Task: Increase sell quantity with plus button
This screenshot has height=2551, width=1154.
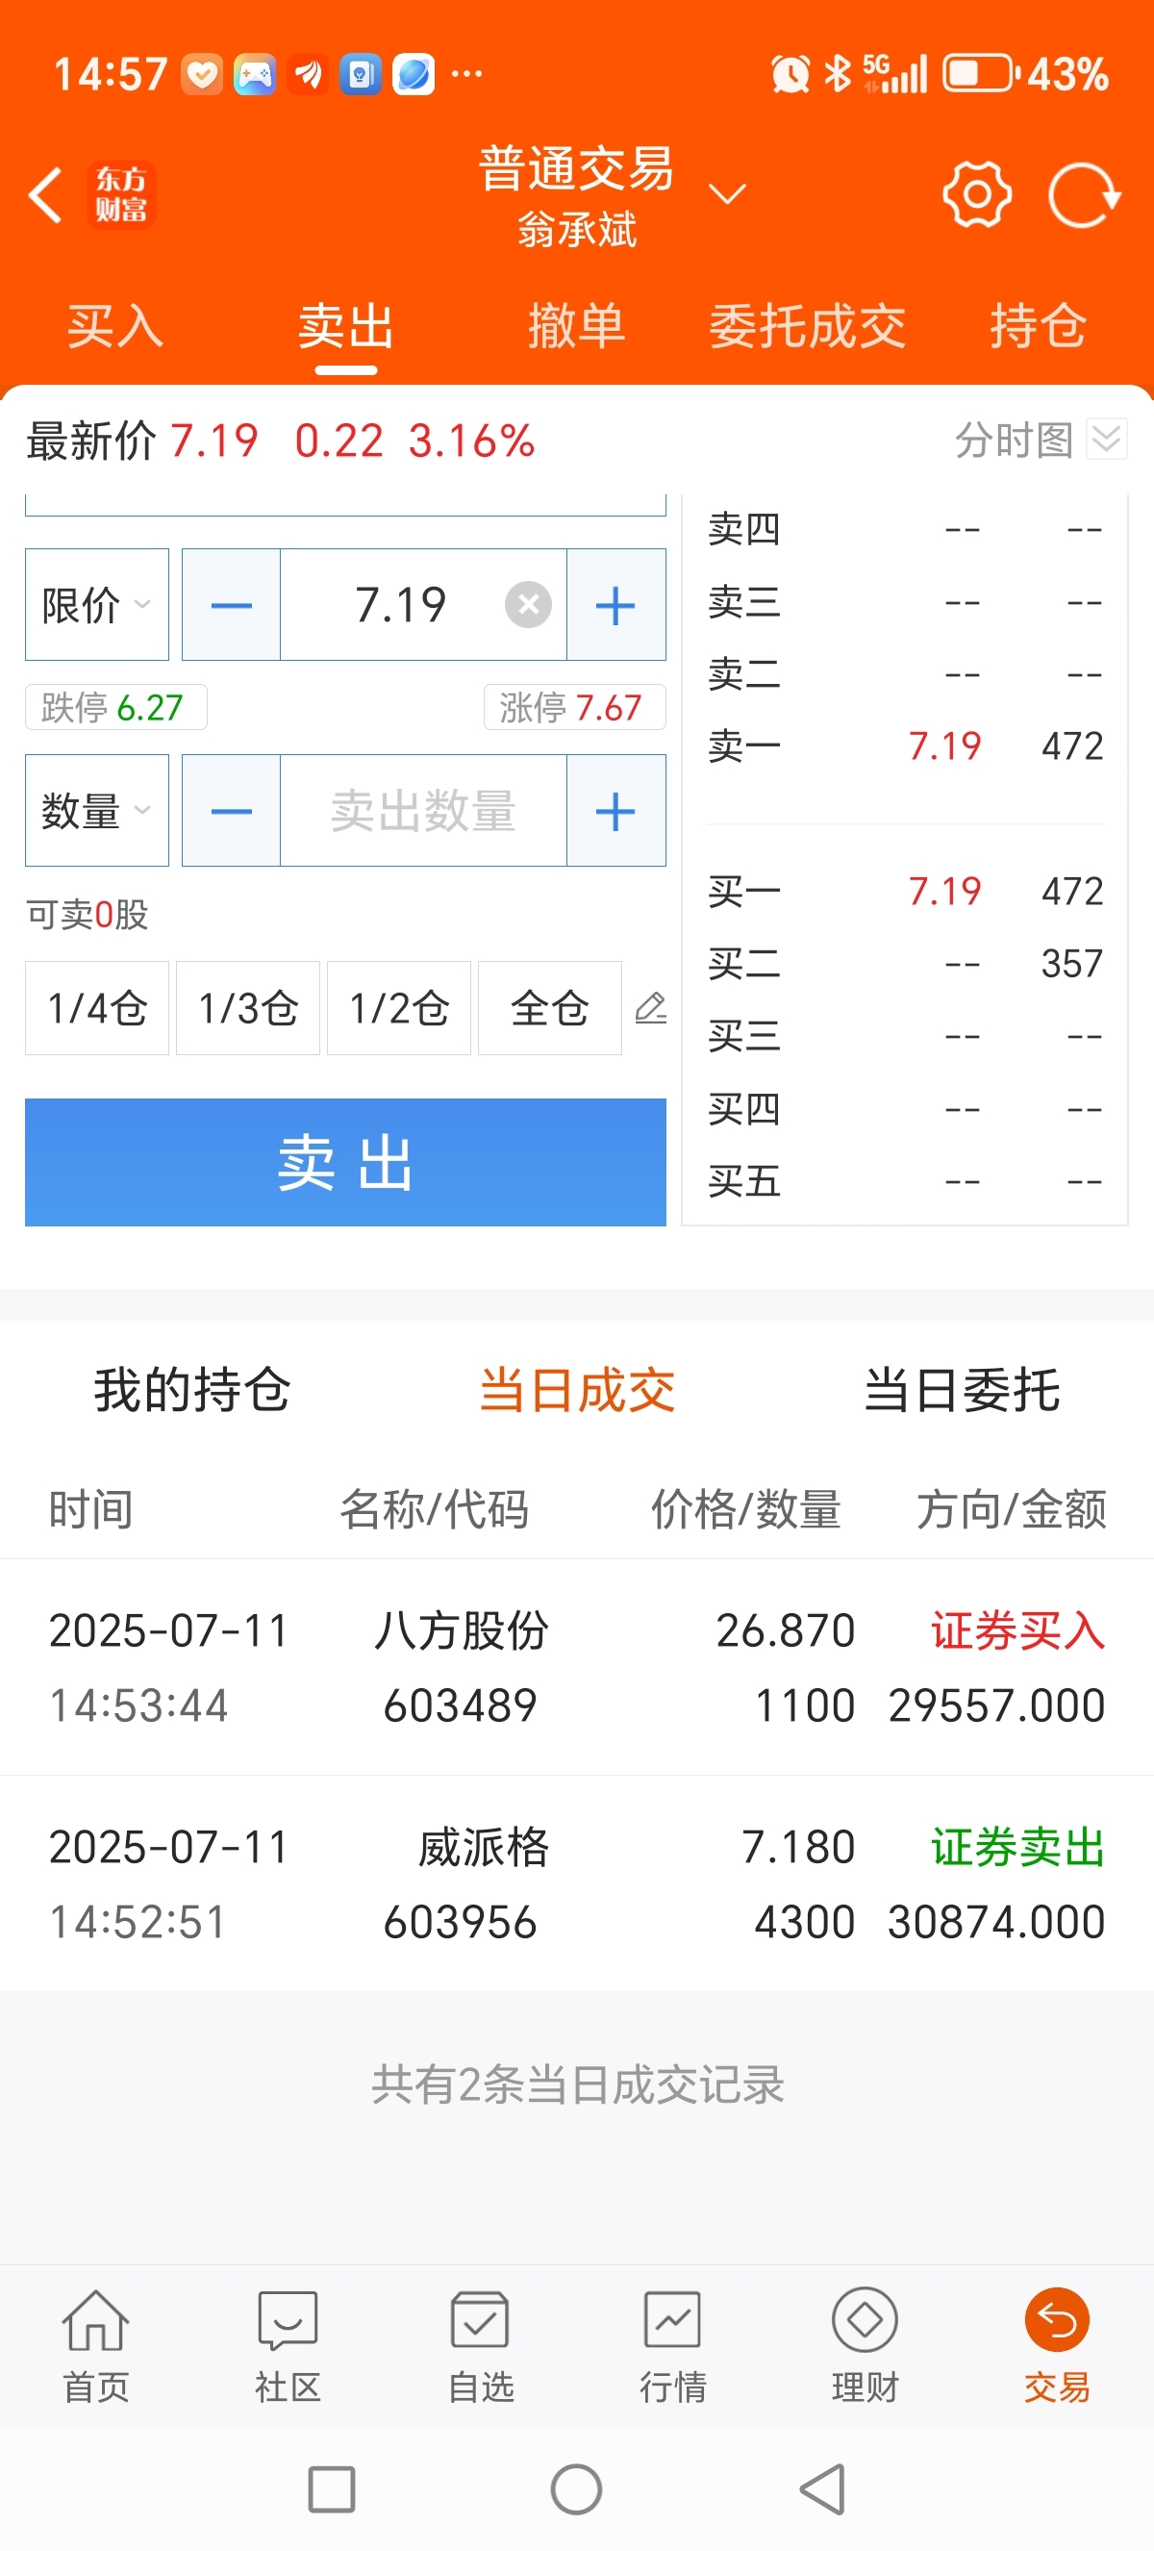Action: (615, 811)
